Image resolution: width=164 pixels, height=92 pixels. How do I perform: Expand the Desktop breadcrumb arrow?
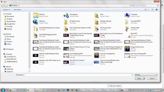point(19,6)
